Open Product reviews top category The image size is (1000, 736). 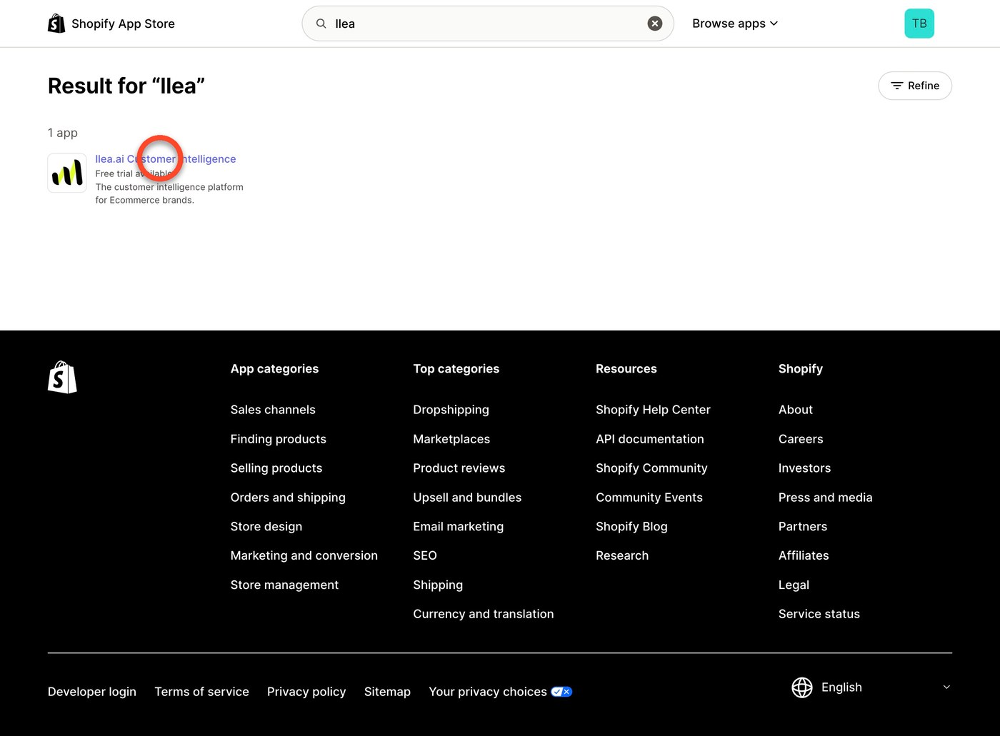coord(459,468)
